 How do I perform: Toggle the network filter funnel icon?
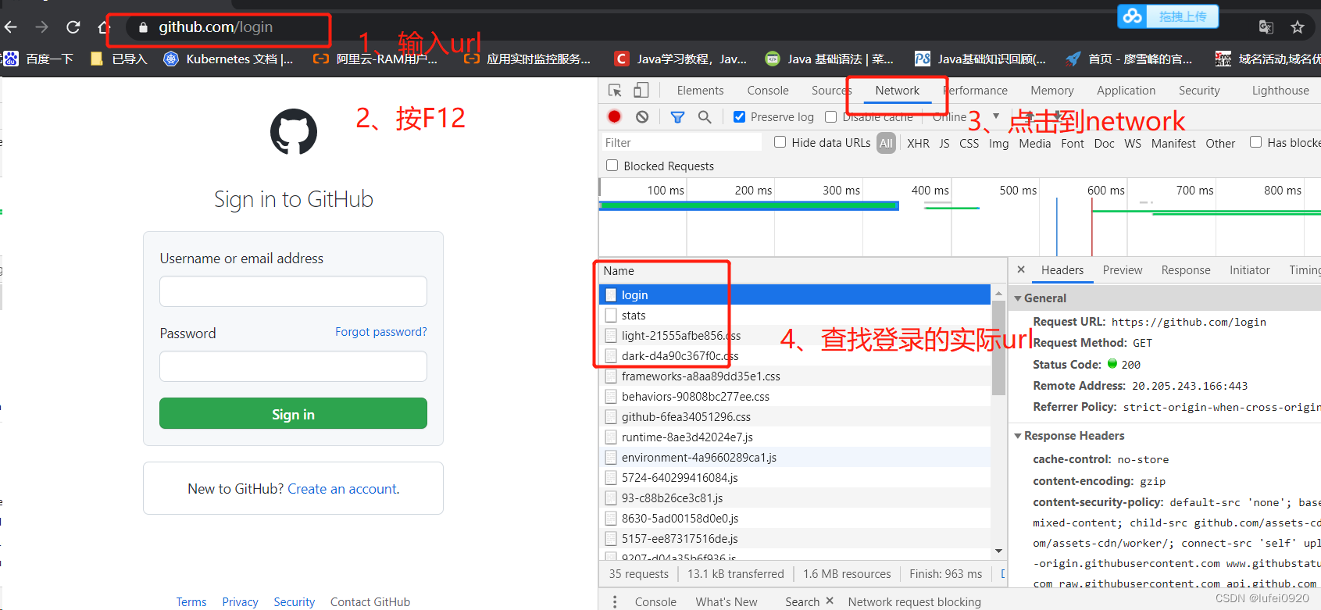(x=677, y=117)
